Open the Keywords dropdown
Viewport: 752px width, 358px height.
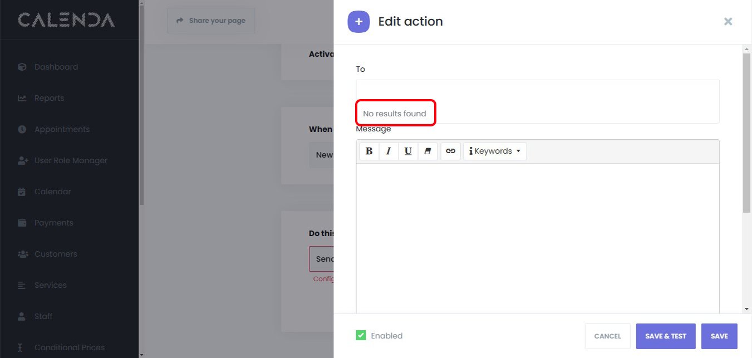click(495, 151)
